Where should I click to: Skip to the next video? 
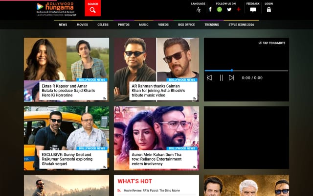(x=231, y=78)
